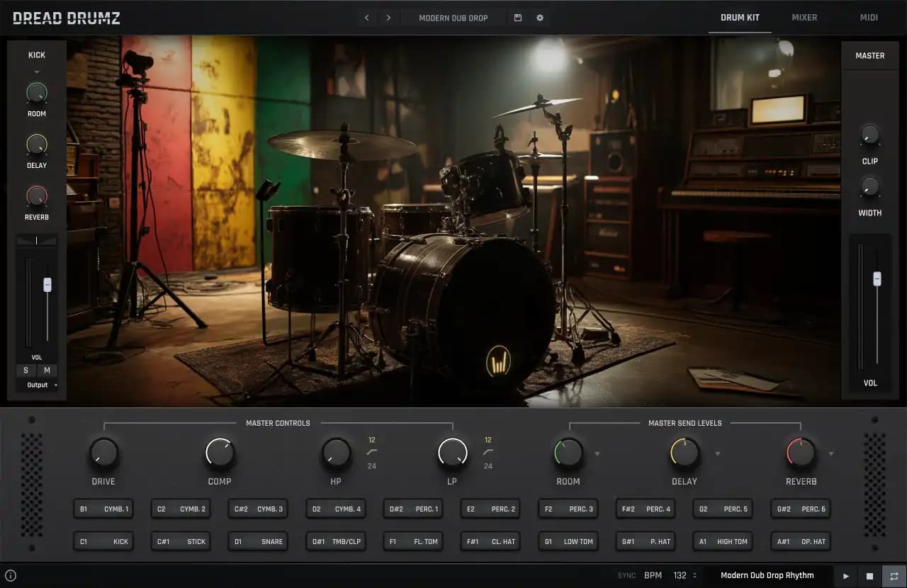This screenshot has height=588, width=907.
Task: Open the Kick channel selector dropdown arrow
Action: 37,72
